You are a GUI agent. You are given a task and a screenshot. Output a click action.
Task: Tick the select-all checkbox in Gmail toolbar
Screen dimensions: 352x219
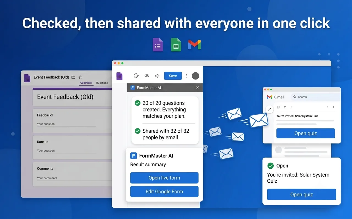278,107
